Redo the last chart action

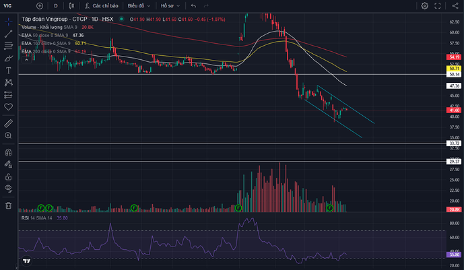pyautogui.click(x=206, y=5)
